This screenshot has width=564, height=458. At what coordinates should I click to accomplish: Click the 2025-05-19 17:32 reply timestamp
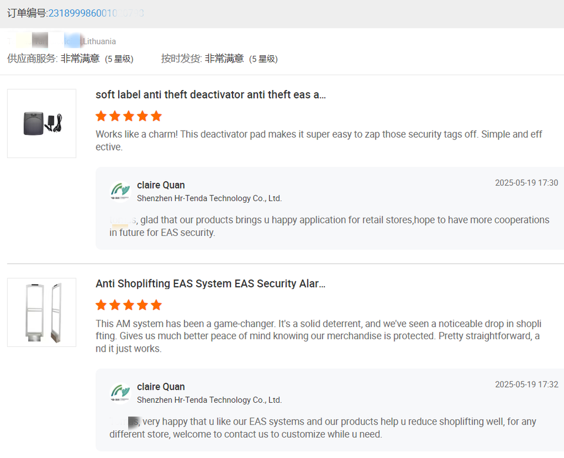pyautogui.click(x=526, y=385)
